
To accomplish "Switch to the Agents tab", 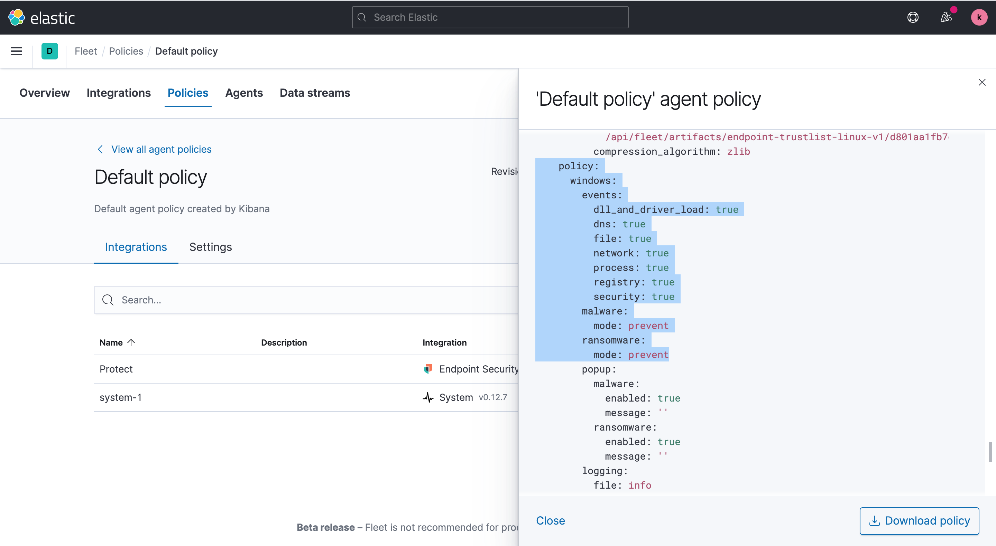I will [x=244, y=93].
